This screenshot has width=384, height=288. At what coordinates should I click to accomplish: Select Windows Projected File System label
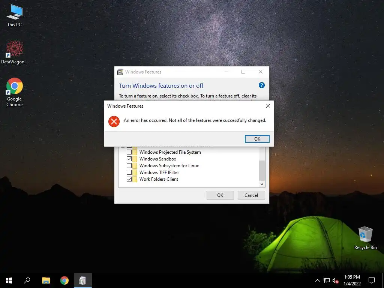pos(170,152)
